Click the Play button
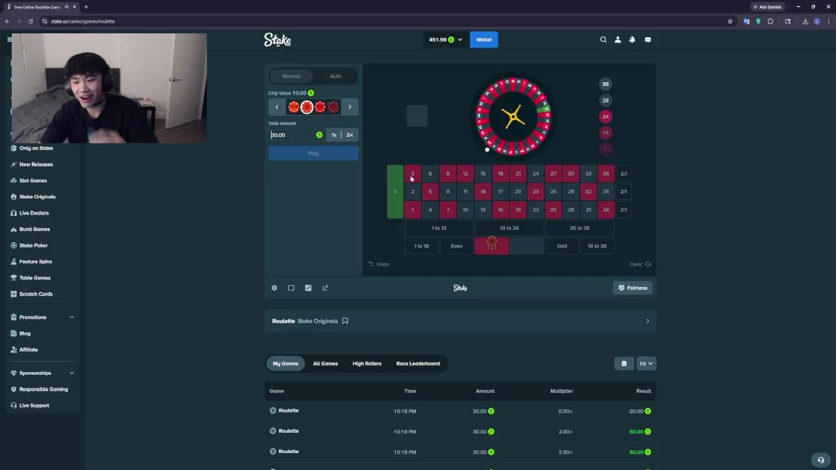This screenshot has width=836, height=470. tap(313, 153)
